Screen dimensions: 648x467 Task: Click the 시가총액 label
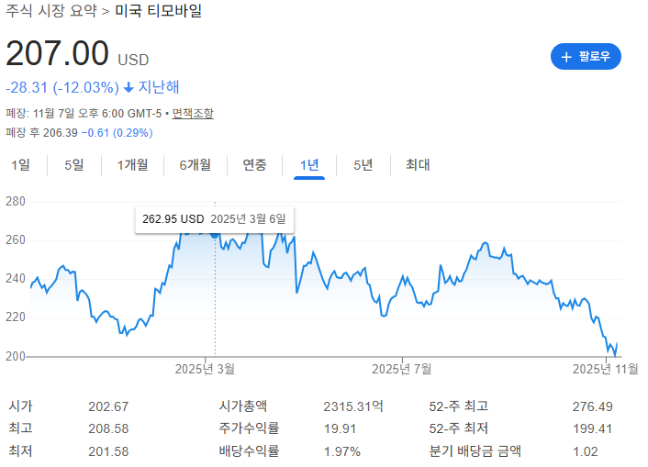[x=243, y=406]
